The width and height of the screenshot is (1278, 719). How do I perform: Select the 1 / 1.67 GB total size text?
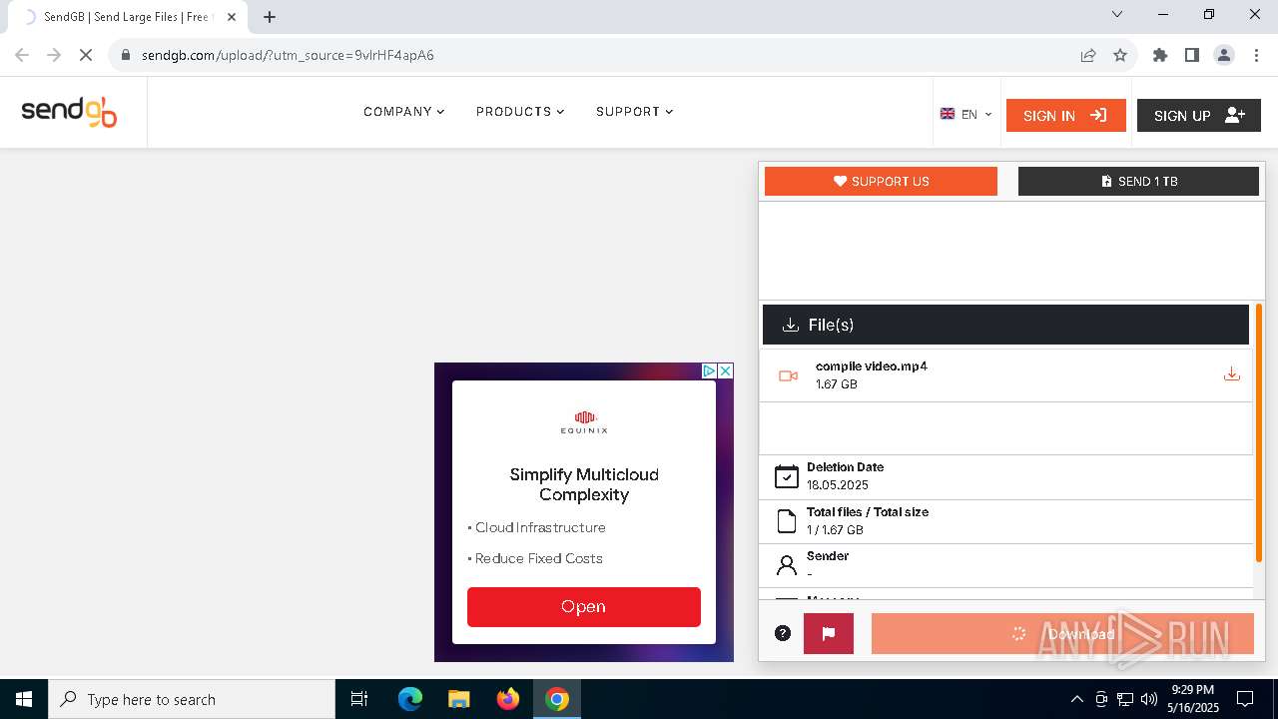click(x=835, y=530)
